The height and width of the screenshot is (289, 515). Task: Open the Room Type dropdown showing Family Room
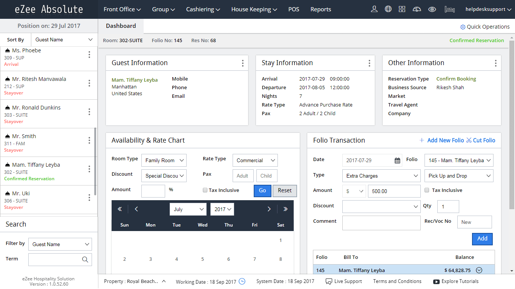coord(164,160)
